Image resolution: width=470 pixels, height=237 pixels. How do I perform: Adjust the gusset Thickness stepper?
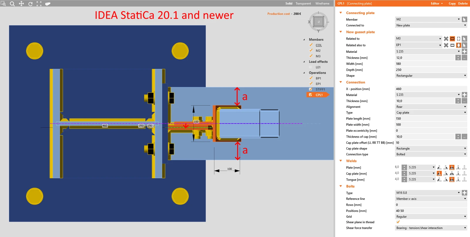(x=458, y=58)
